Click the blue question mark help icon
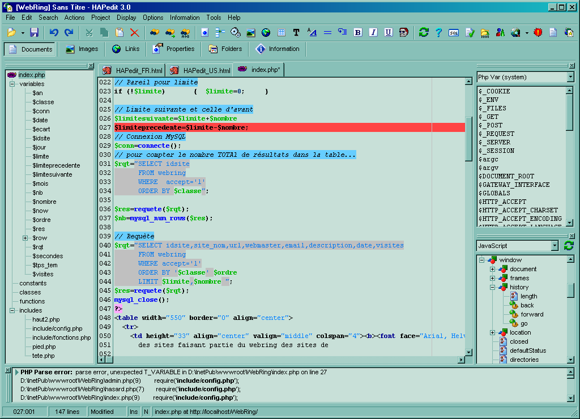Screen dimensions: 580x419 (438, 33)
